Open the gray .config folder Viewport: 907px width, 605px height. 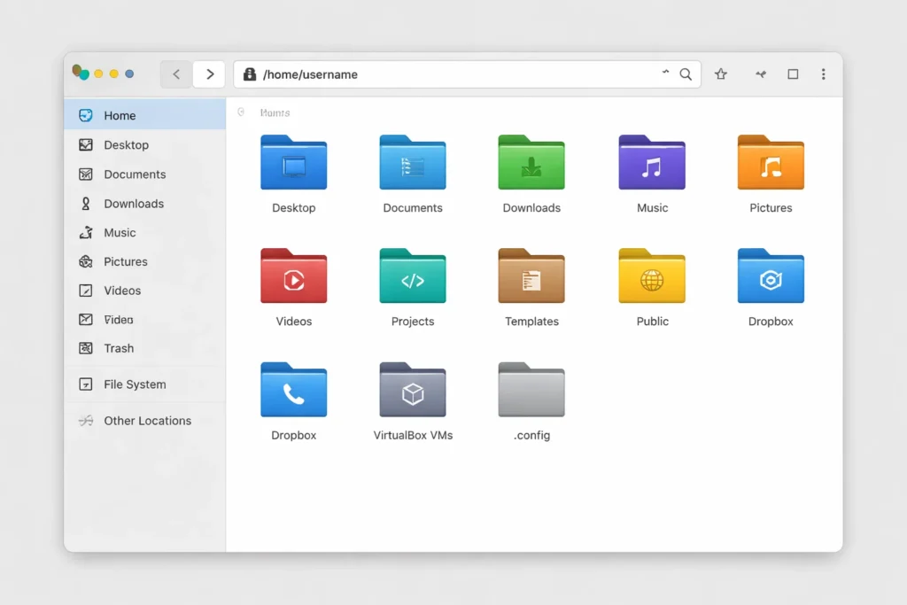[531, 391]
